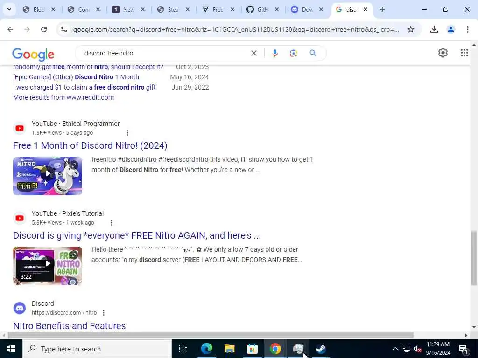Click the Pixie's Tutorial YouTube favicon
Image resolution: width=478 pixels, height=358 pixels.
20,218
